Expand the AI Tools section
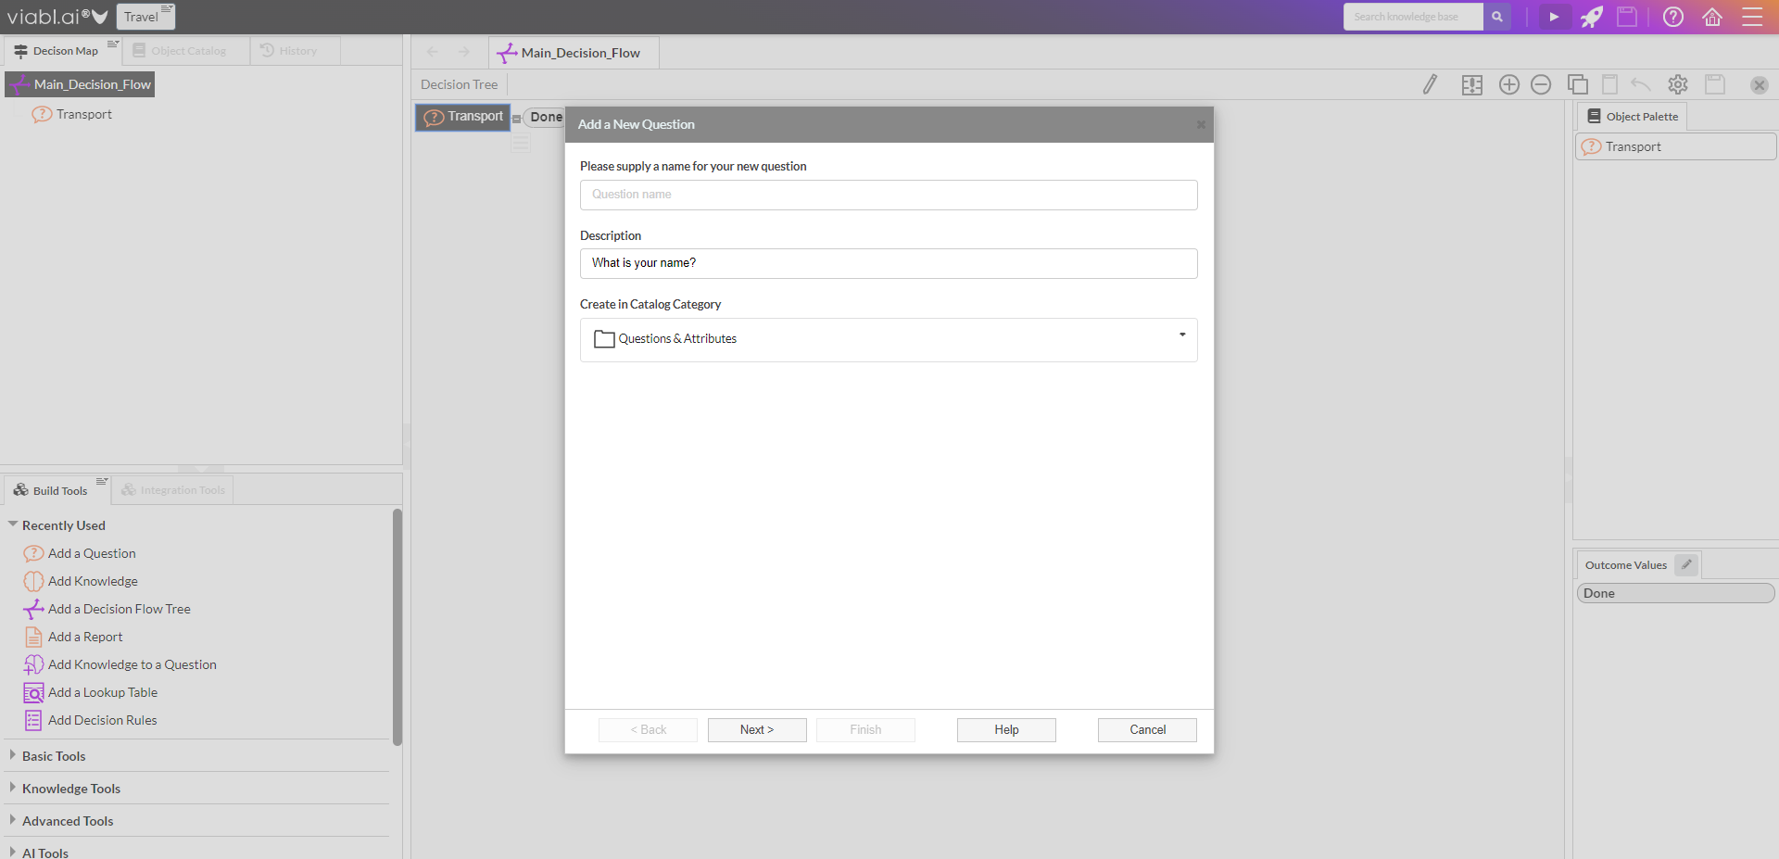 point(13,852)
